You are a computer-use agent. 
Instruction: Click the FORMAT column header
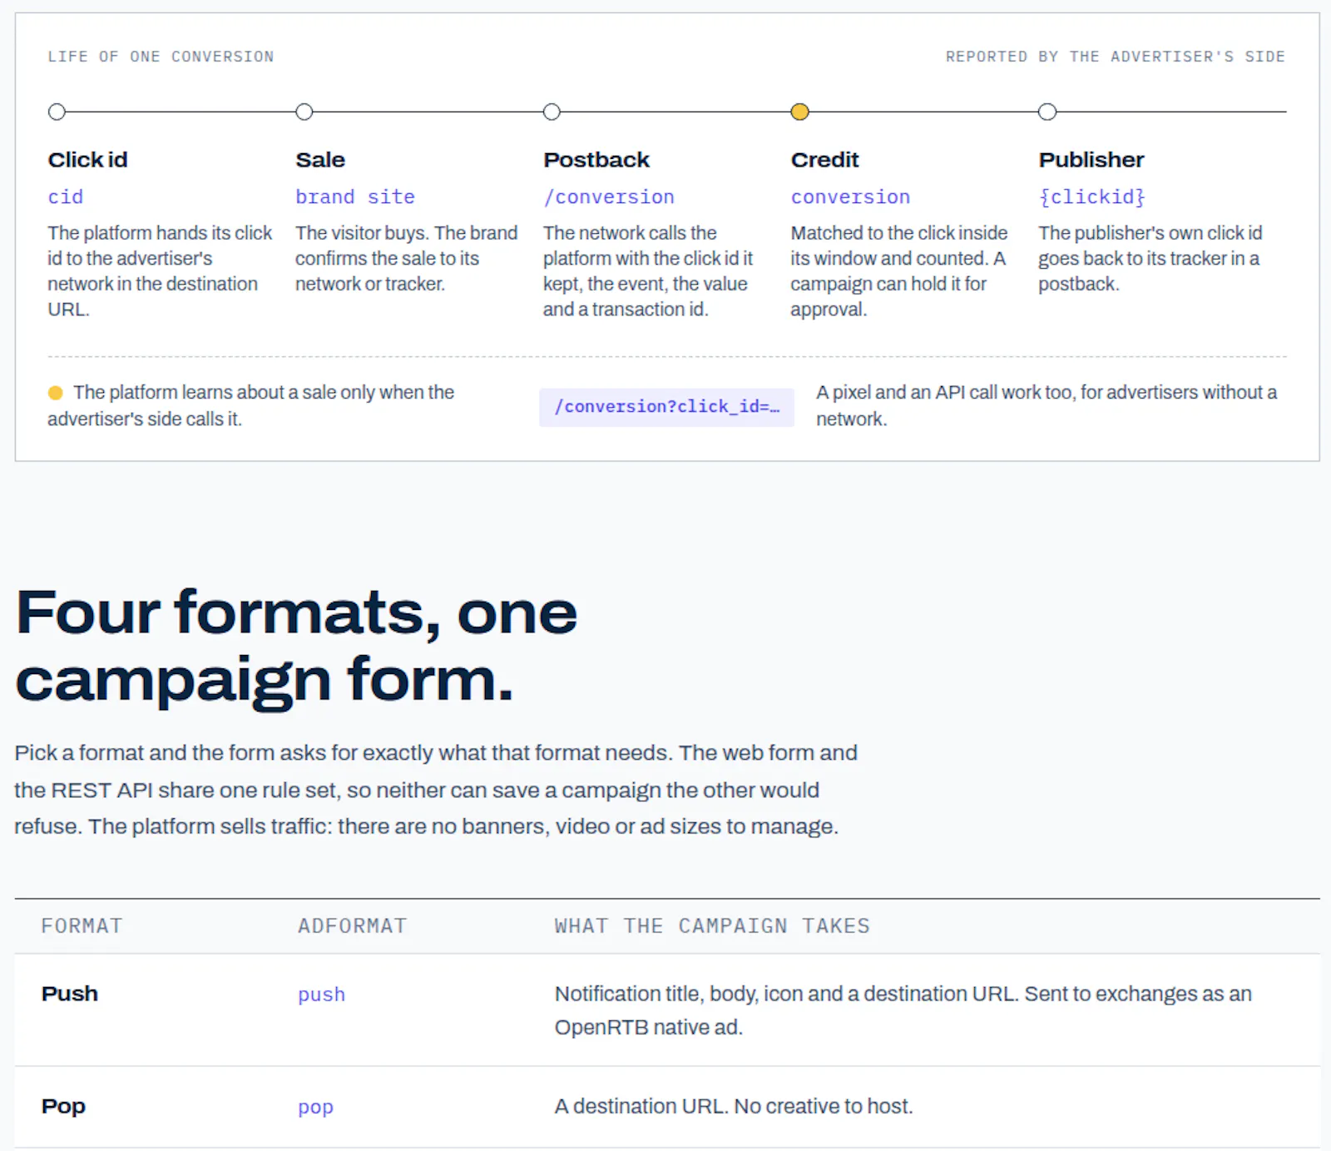click(x=82, y=926)
